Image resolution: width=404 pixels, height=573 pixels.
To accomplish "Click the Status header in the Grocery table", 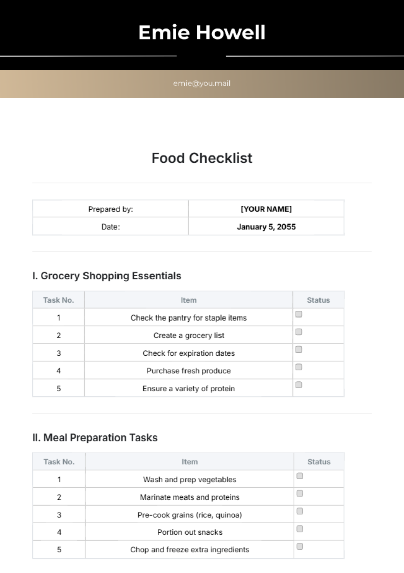I will point(318,300).
